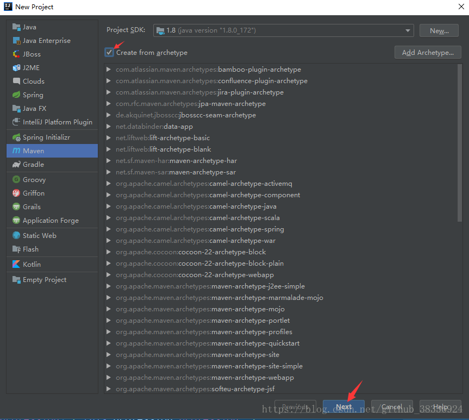Expand jpa-maven-archetype tree node
This screenshot has height=420, width=469.
(x=109, y=103)
